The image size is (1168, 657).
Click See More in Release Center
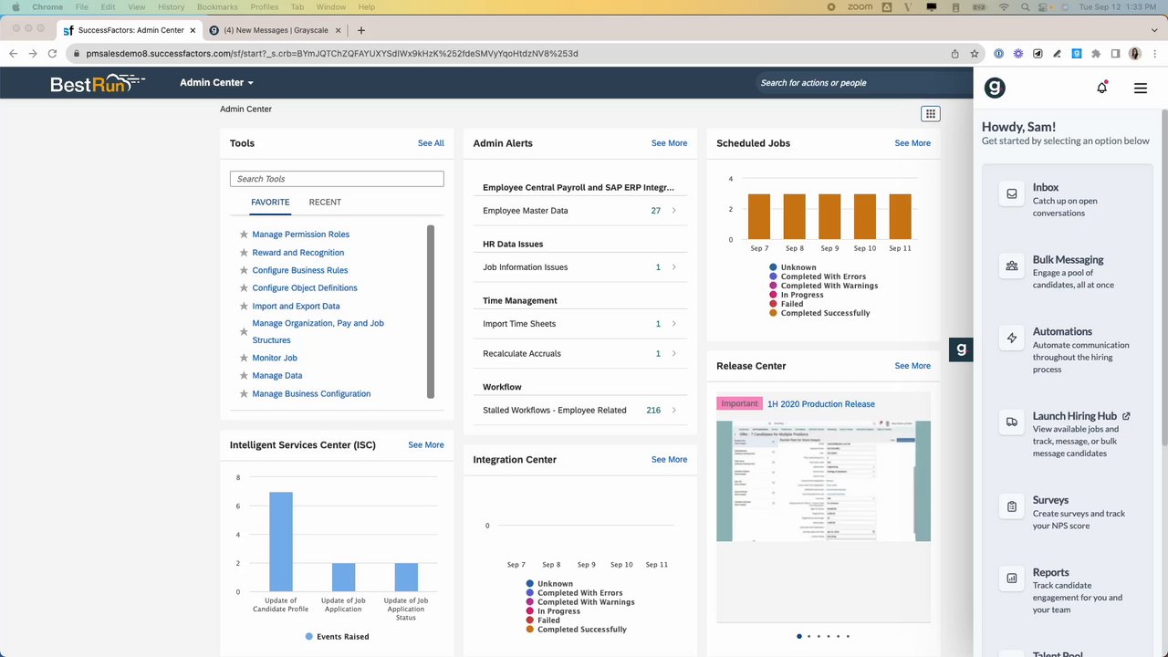click(x=912, y=366)
